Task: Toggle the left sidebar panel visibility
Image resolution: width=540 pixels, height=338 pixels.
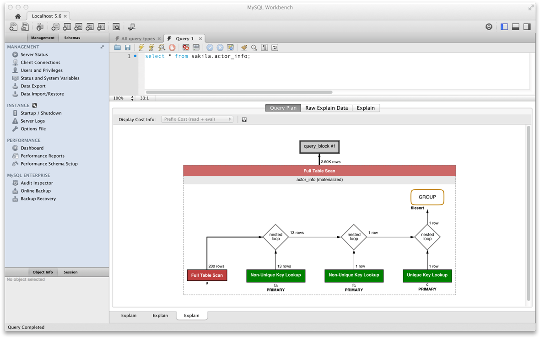Action: coord(504,27)
